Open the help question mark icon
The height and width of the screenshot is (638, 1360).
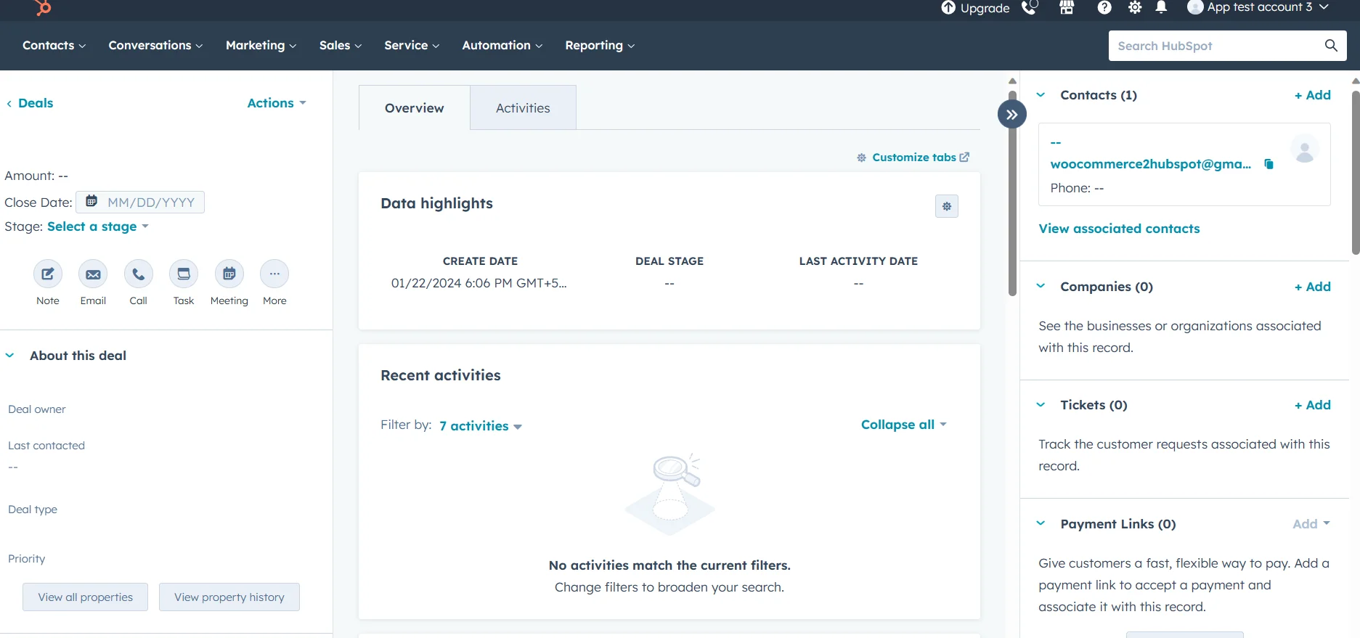click(1104, 7)
